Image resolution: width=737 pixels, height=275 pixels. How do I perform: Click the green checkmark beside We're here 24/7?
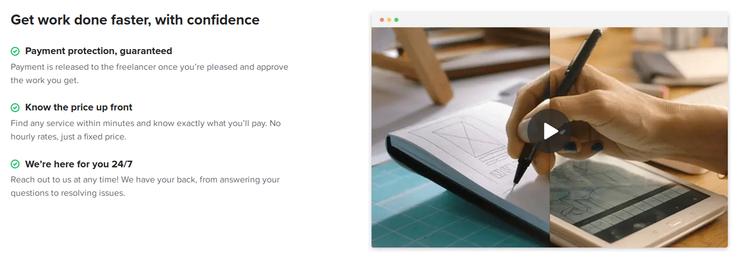click(15, 165)
